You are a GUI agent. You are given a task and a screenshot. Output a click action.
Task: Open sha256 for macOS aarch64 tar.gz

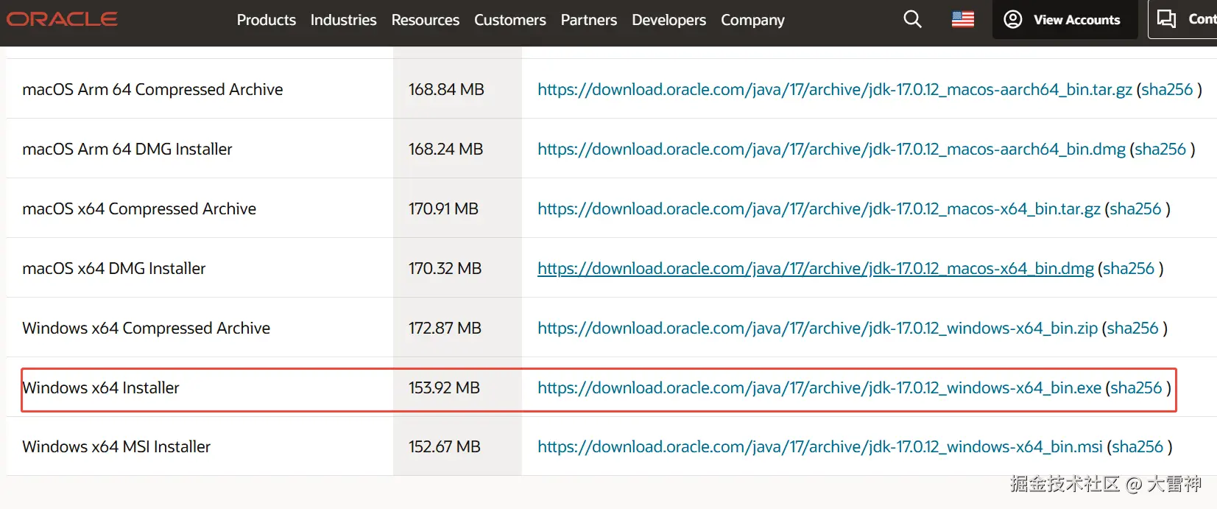pyautogui.click(x=1167, y=89)
